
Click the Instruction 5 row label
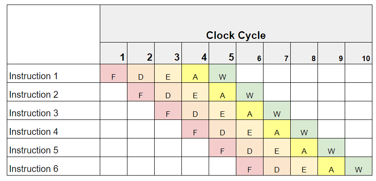pos(34,150)
